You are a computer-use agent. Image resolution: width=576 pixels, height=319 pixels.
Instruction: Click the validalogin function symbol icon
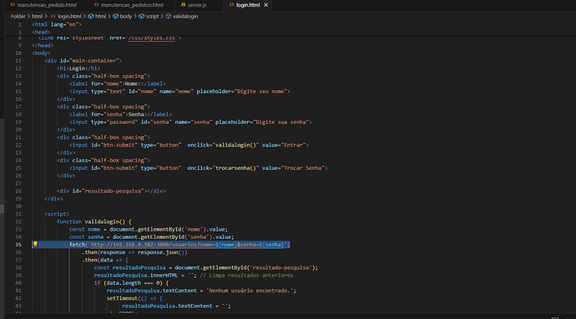(169, 16)
